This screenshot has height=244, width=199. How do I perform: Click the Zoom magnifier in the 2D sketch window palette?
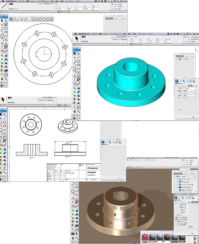point(6,79)
